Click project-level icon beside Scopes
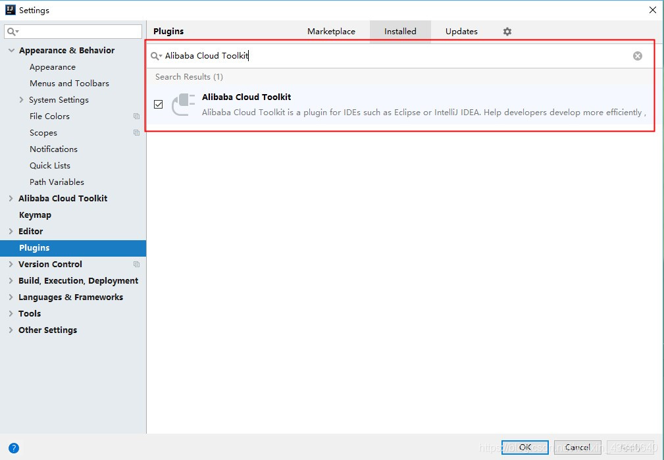 136,132
